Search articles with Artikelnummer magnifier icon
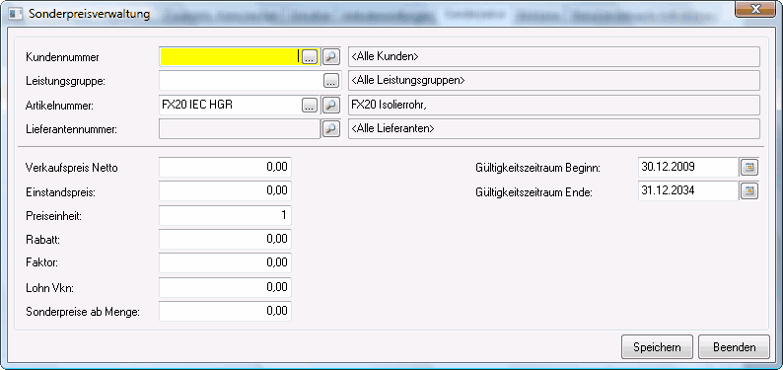The height and width of the screenshot is (370, 783). [330, 105]
